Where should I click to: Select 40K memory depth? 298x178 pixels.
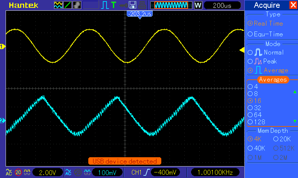coord(256,148)
